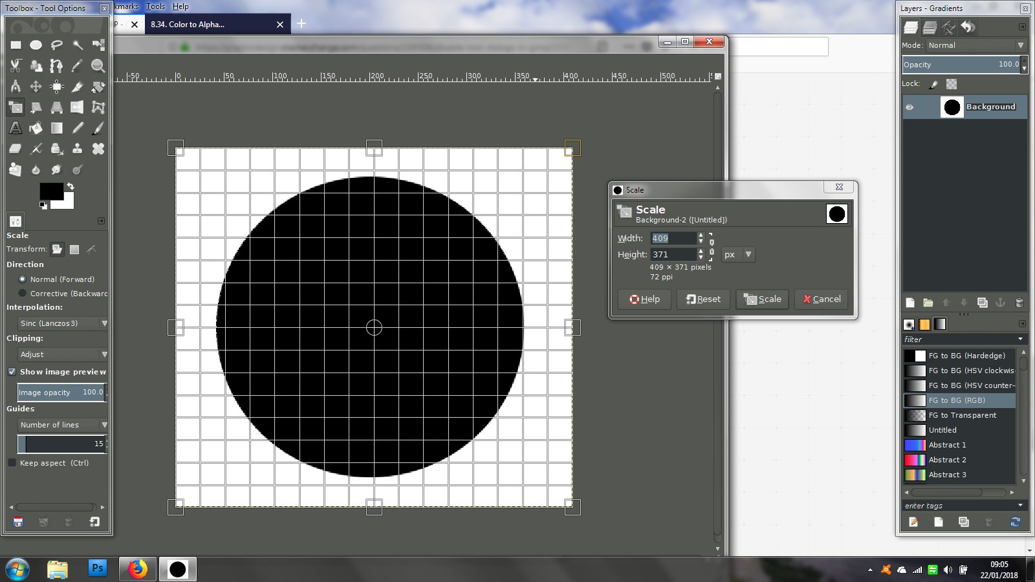Switch to the Undo History dock tab
Viewport: 1035px width, 582px height.
click(x=968, y=27)
